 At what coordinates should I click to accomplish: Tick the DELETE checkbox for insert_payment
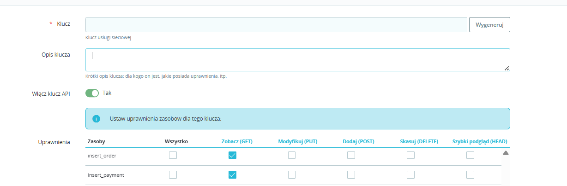click(x=410, y=174)
